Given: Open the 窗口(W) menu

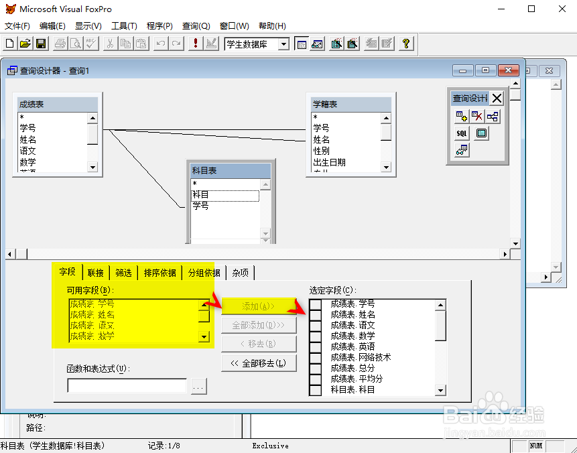Looking at the screenshot, I should coord(234,26).
